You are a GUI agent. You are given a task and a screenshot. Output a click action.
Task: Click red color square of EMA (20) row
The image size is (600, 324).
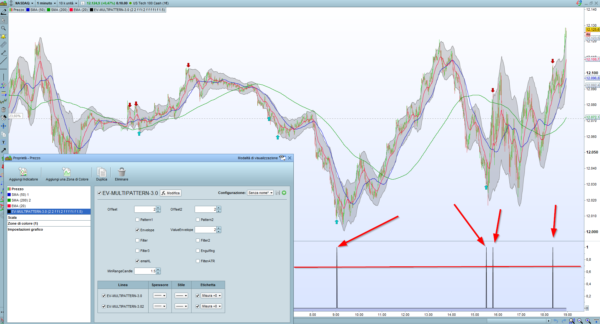(x=9, y=206)
